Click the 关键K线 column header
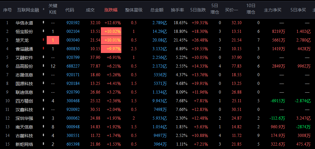 click(53, 9)
